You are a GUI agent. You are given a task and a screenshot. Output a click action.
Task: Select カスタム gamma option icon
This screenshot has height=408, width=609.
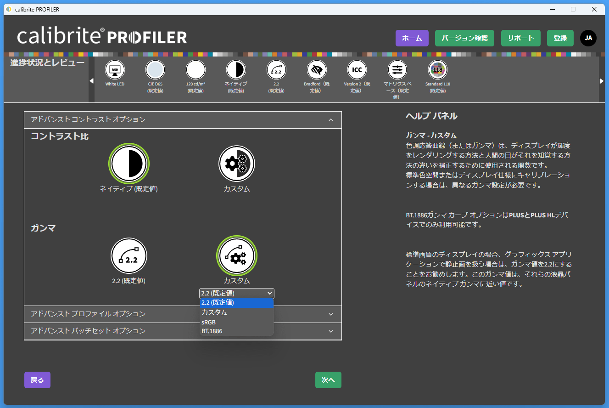tap(237, 255)
